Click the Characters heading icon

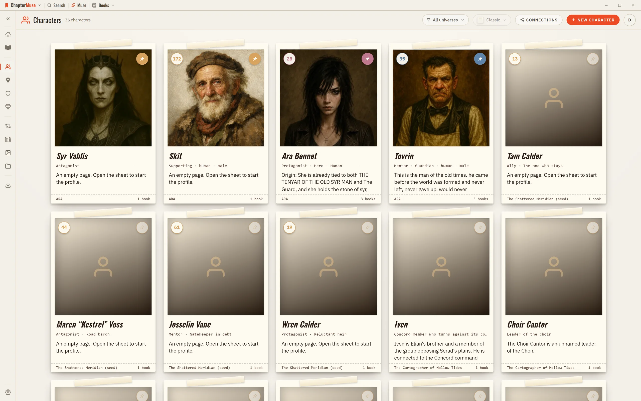(26, 20)
